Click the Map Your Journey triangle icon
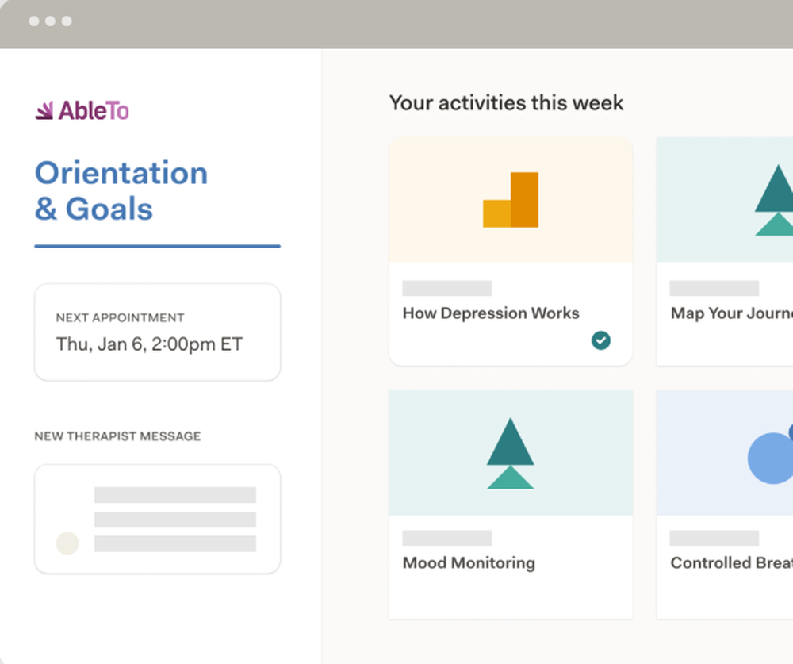 pos(775,201)
